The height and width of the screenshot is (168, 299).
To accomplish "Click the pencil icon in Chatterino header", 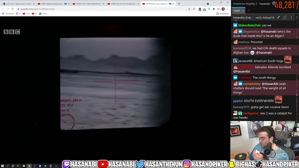I will click(x=278, y=18).
